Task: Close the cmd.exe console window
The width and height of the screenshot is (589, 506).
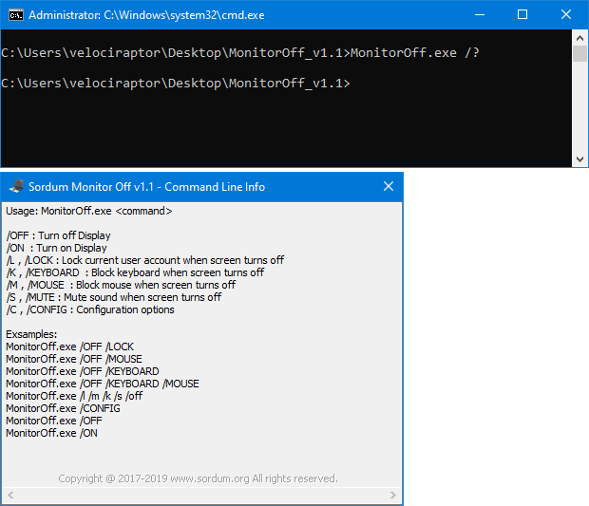Action: pyautogui.click(x=566, y=15)
